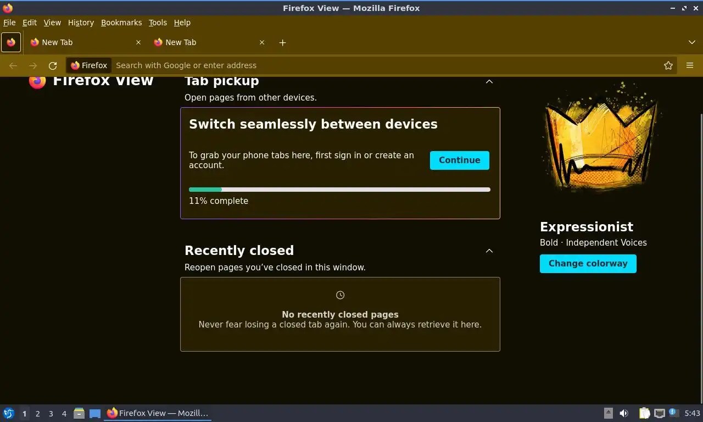Switch to workspace 3
The height and width of the screenshot is (422, 703).
click(51, 414)
